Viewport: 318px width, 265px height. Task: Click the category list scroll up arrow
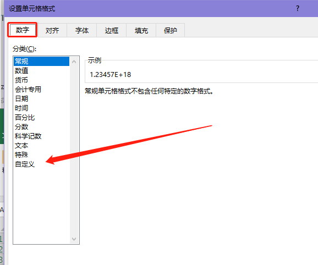point(74,62)
